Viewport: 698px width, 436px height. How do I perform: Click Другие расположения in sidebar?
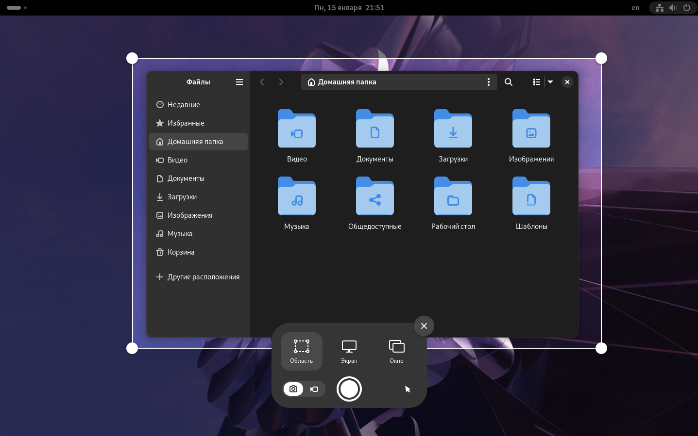[203, 277]
